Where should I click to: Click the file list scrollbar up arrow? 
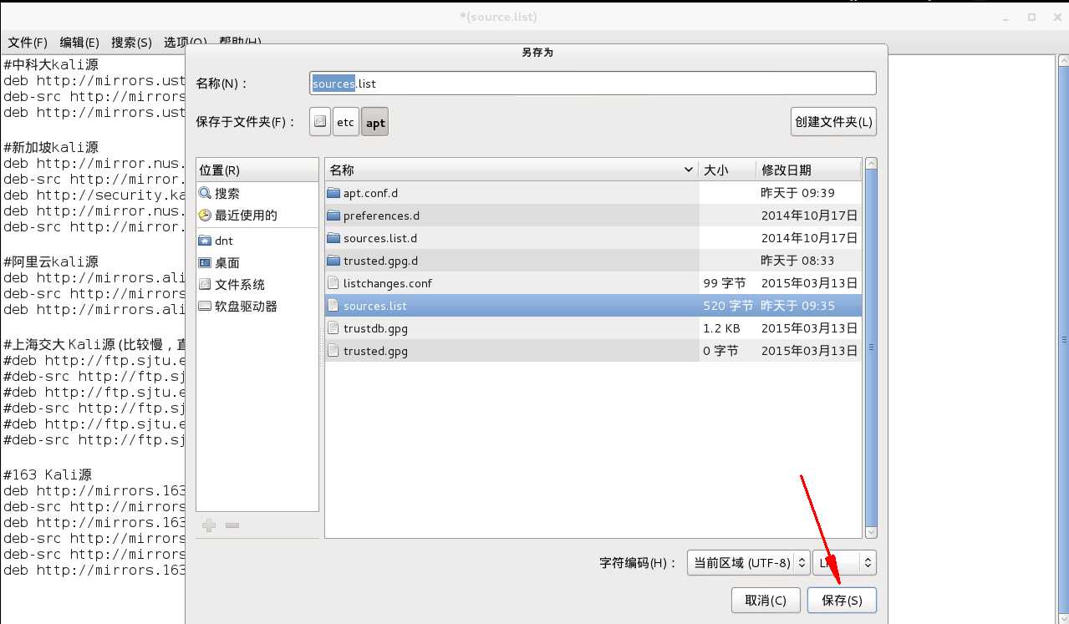(872, 164)
